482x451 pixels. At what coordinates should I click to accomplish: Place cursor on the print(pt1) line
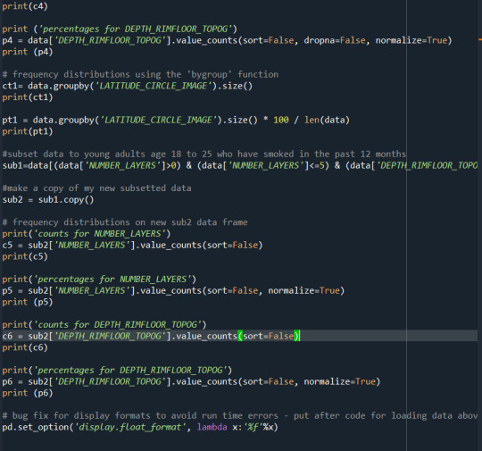click(x=28, y=131)
